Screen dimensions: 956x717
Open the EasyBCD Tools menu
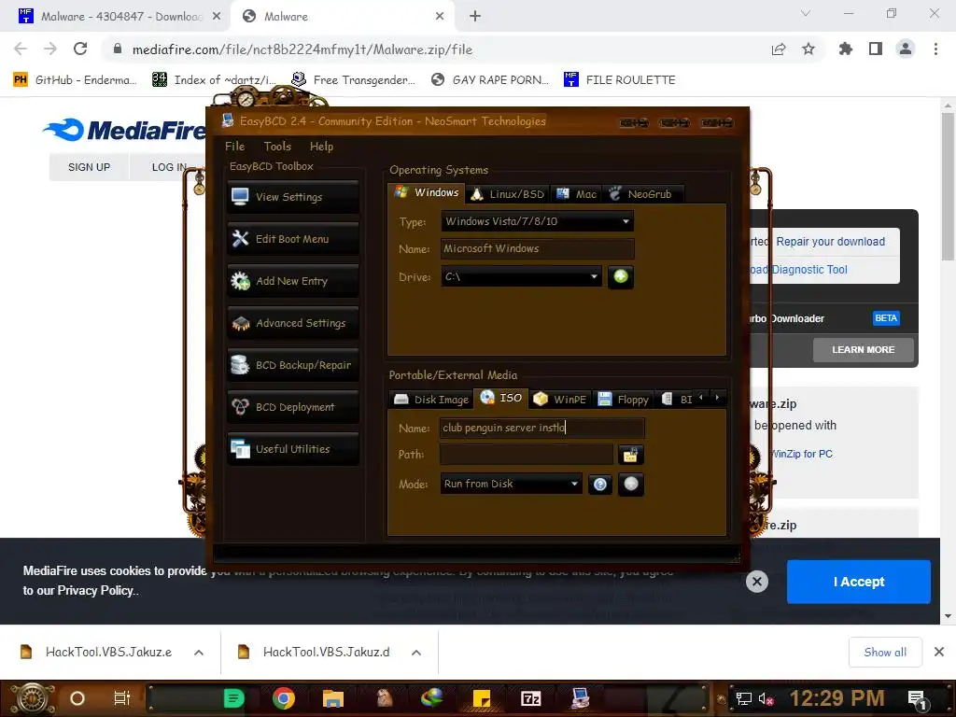(x=277, y=147)
